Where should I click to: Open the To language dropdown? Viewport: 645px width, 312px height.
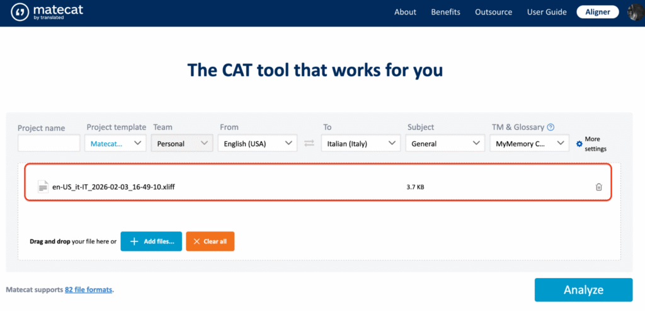361,143
